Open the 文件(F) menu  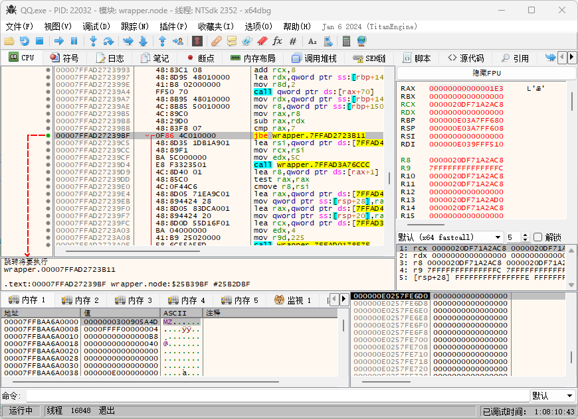[19, 27]
